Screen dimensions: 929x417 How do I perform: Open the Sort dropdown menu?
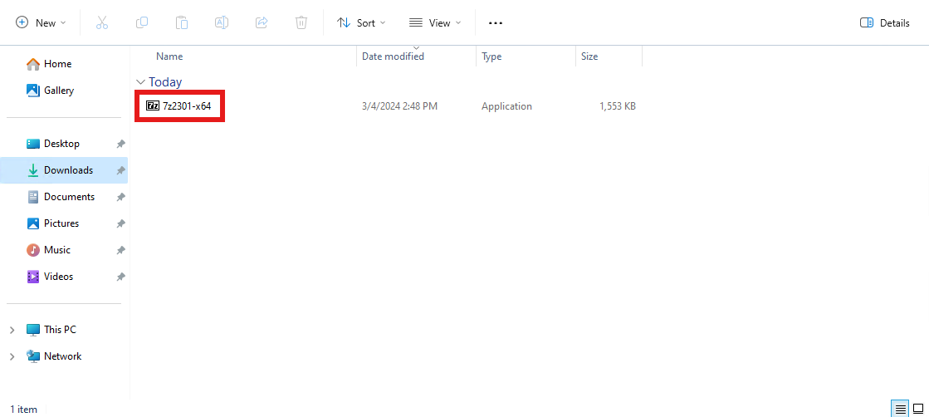coord(361,22)
